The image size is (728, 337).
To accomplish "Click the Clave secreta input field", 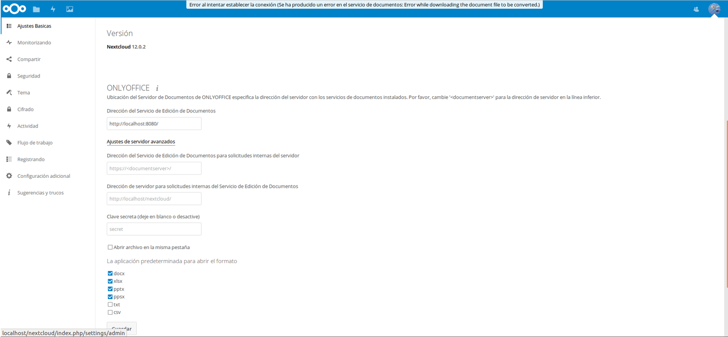I will coord(154,229).
